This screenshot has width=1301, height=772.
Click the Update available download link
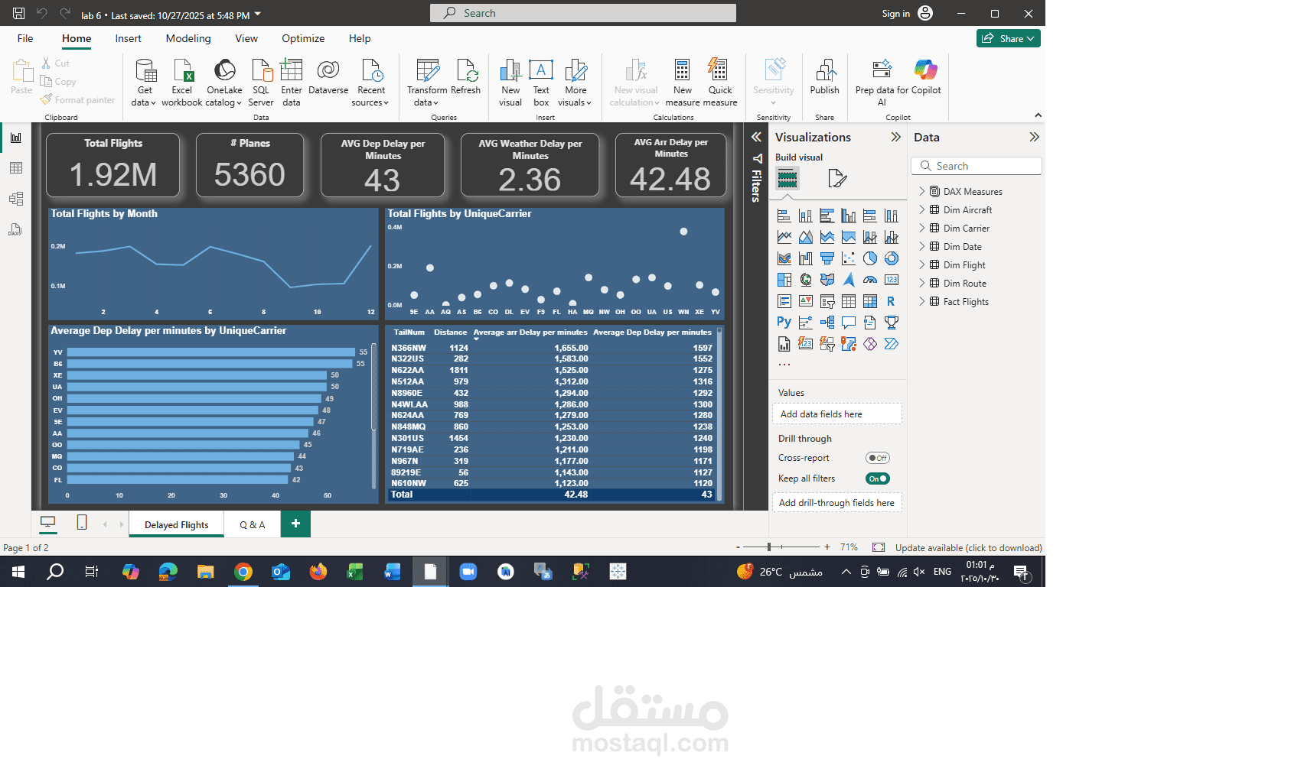[967, 547]
